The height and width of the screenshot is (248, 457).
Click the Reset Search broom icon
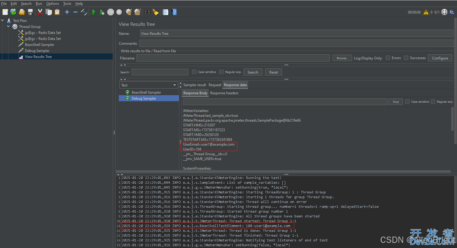155,12
